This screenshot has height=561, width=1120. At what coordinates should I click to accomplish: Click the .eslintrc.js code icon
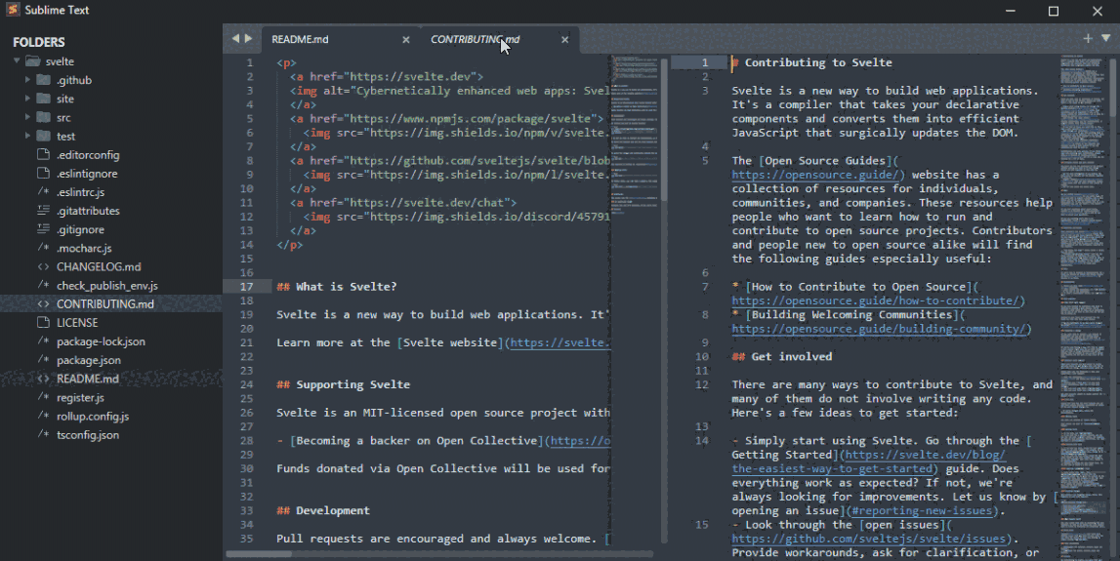coord(44,191)
